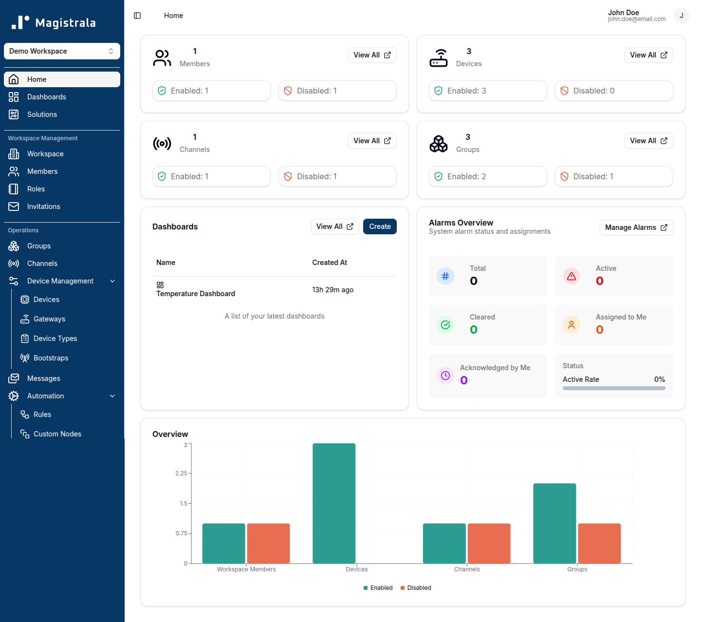View all Devices from the card
This screenshot has height=622, width=701.
[648, 55]
